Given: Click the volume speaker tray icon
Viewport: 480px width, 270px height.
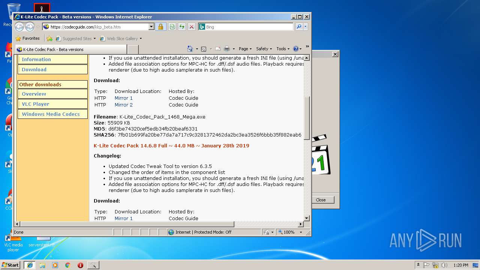Looking at the screenshot, I should 444,265.
